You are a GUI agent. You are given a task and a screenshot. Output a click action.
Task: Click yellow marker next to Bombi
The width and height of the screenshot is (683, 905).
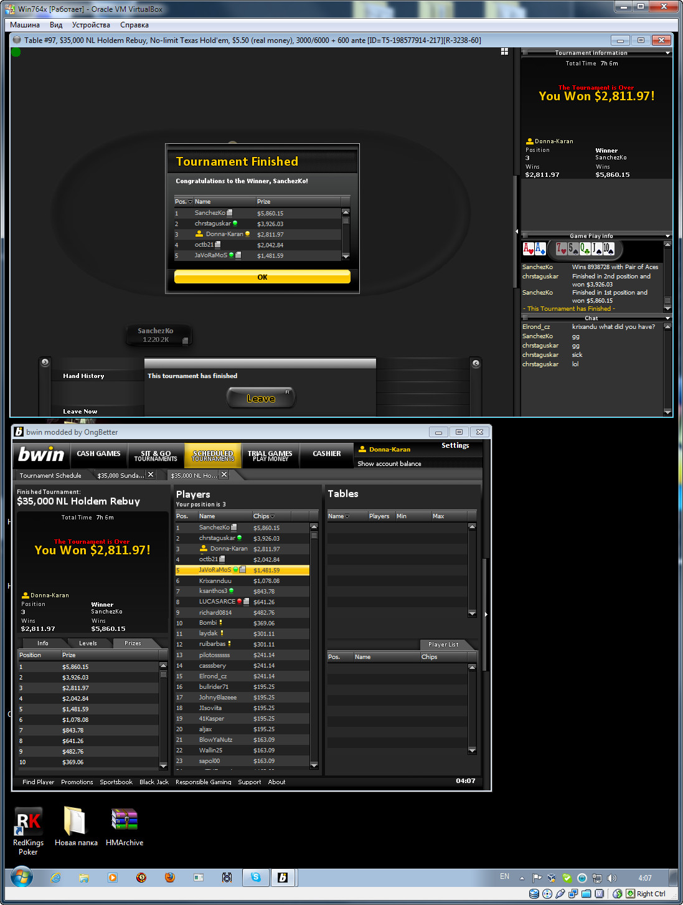pyautogui.click(x=220, y=623)
